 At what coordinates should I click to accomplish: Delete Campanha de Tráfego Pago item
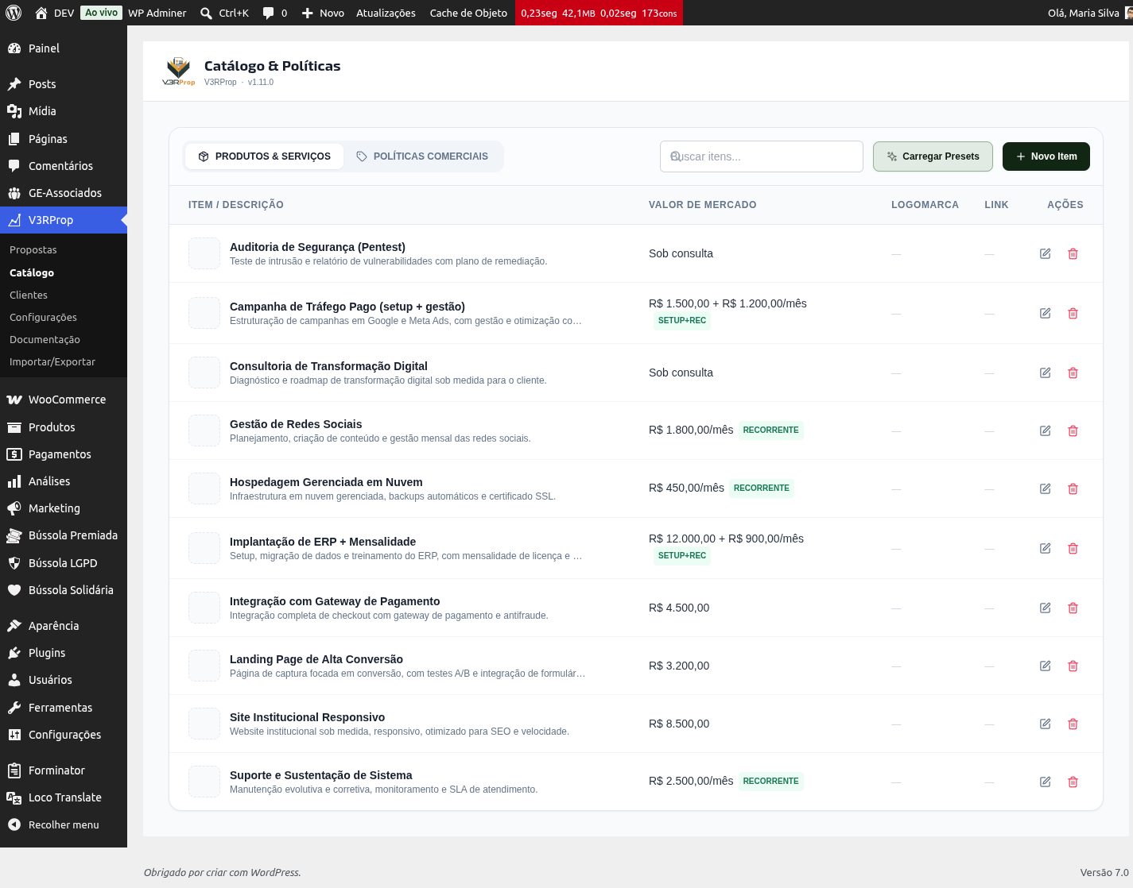pos(1073,313)
